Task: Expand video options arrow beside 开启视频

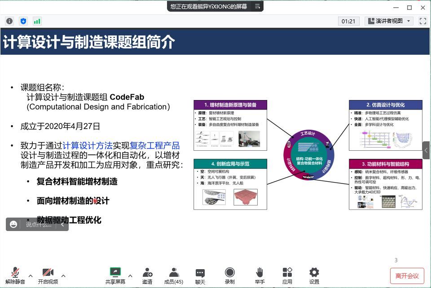Action: [x=63, y=275]
